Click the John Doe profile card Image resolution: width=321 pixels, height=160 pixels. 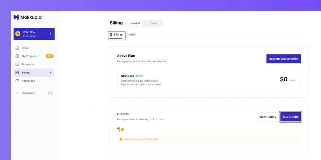point(34,34)
